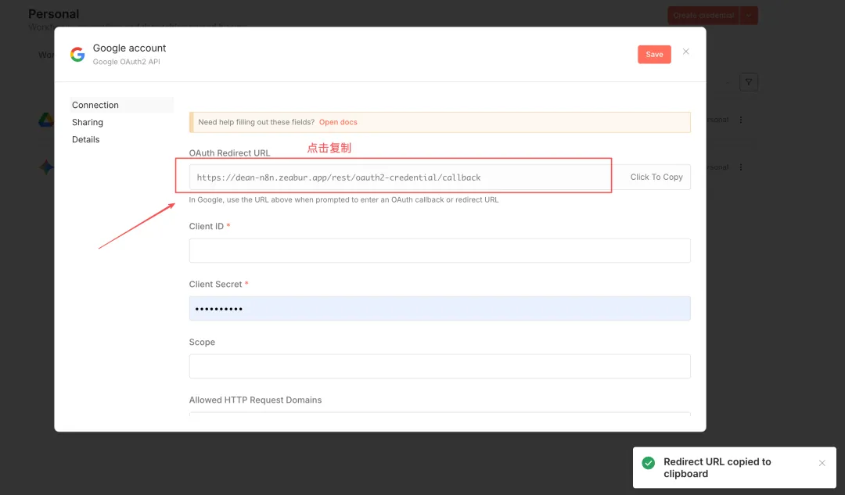Open the filter icon in background page
Image resolution: width=845 pixels, height=495 pixels.
coord(749,82)
